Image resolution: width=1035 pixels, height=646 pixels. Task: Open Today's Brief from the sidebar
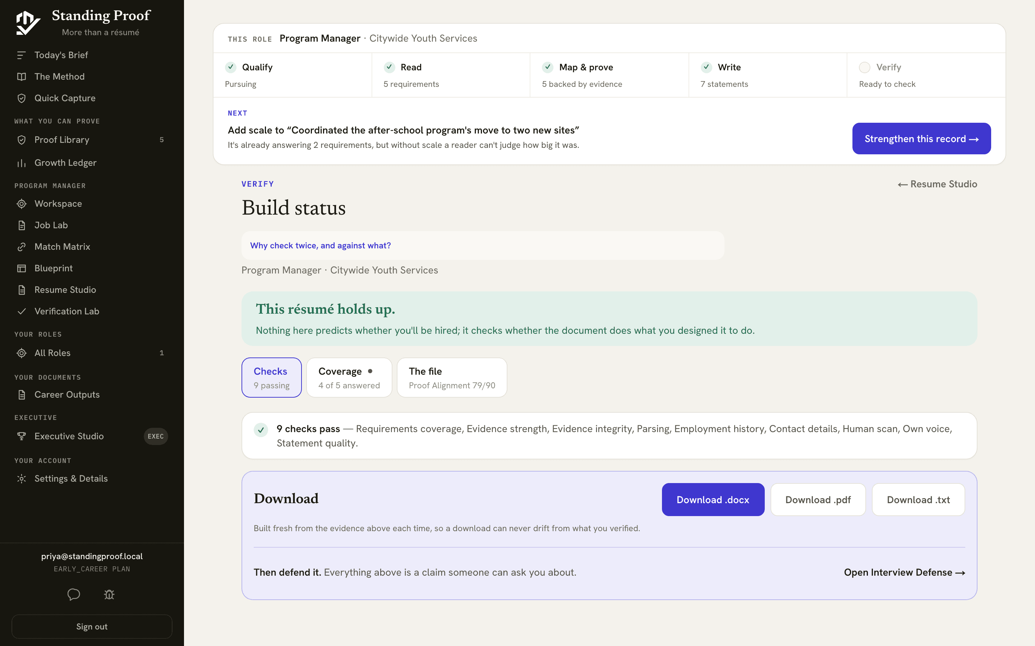(x=92, y=55)
